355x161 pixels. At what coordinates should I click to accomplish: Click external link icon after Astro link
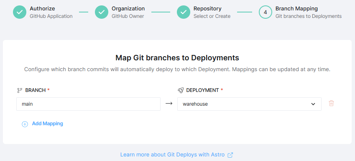[230, 155]
